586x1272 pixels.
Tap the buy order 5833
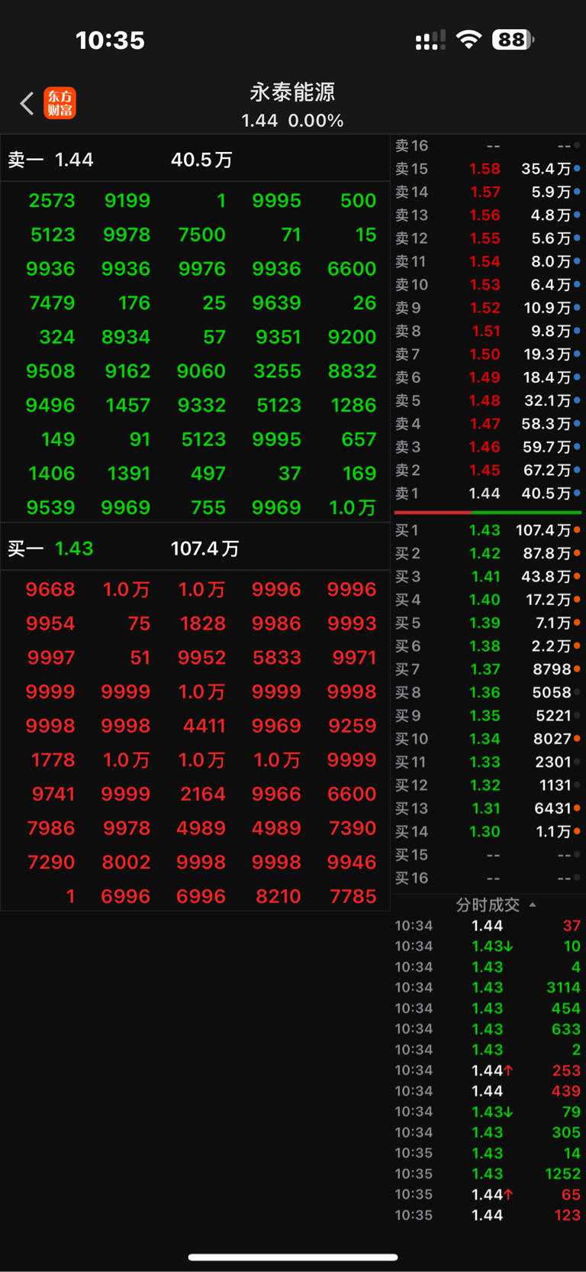click(277, 658)
